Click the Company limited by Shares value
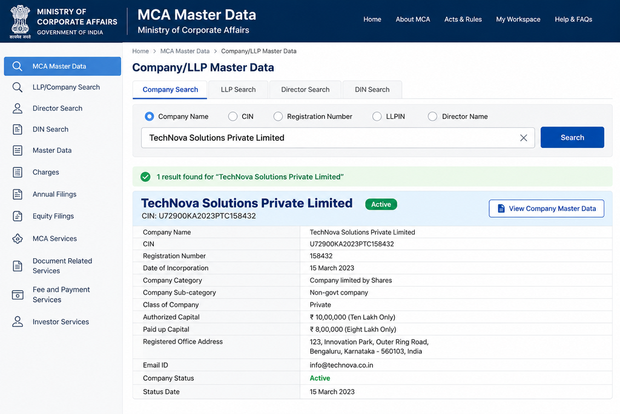Viewport: 620px width, 414px height. [x=351, y=280]
